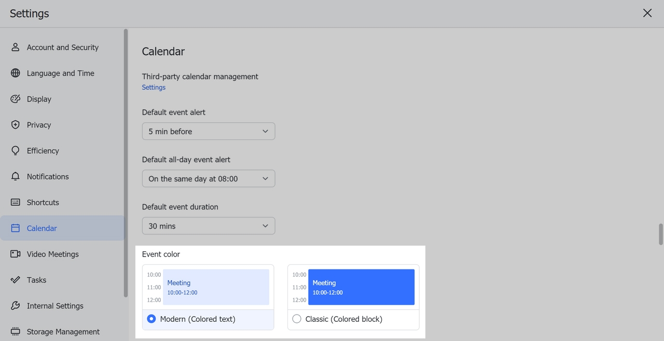Select Modern (Colored text) radio button

point(151,319)
